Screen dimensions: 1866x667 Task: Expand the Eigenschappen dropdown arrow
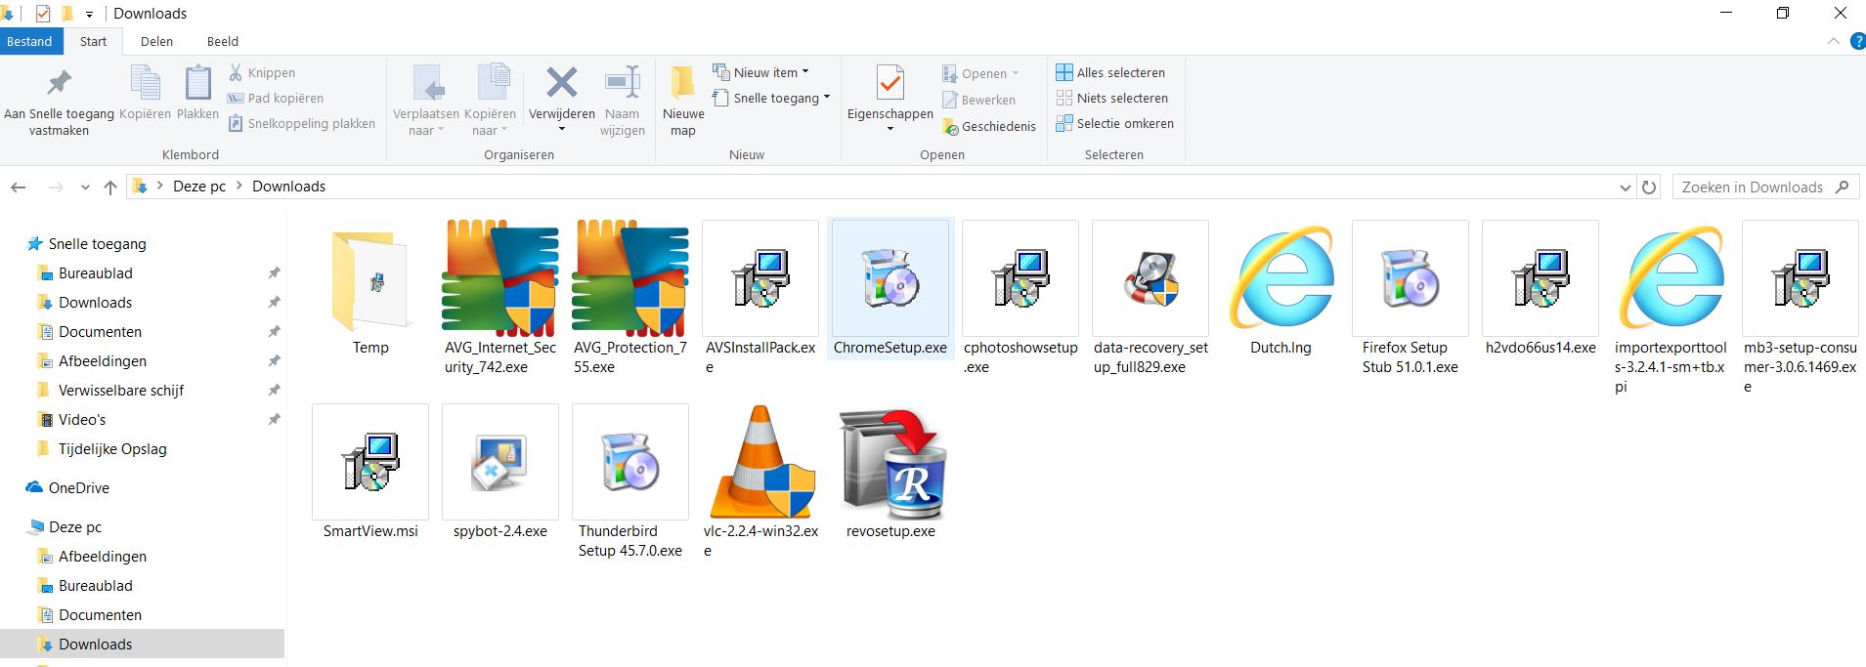point(890,129)
